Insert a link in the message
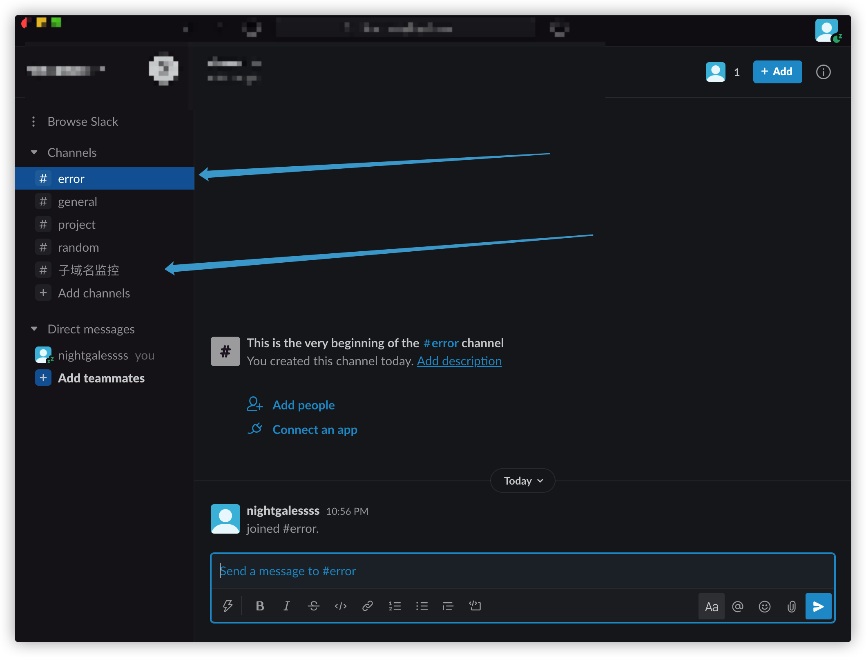The image size is (866, 657). (368, 606)
